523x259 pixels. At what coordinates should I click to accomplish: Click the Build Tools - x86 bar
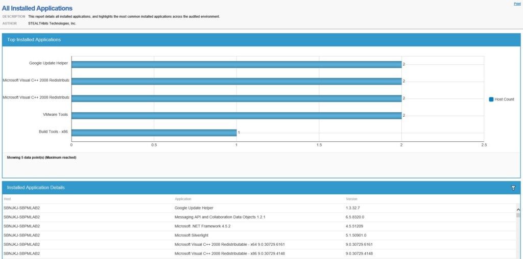[154, 133]
